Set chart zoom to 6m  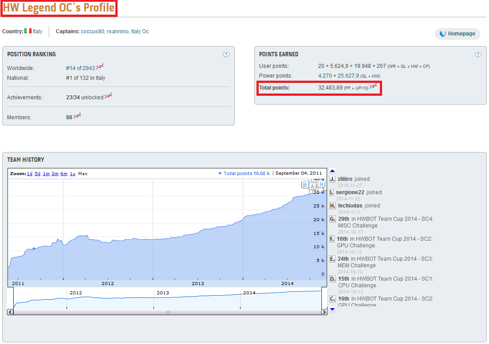coord(64,174)
